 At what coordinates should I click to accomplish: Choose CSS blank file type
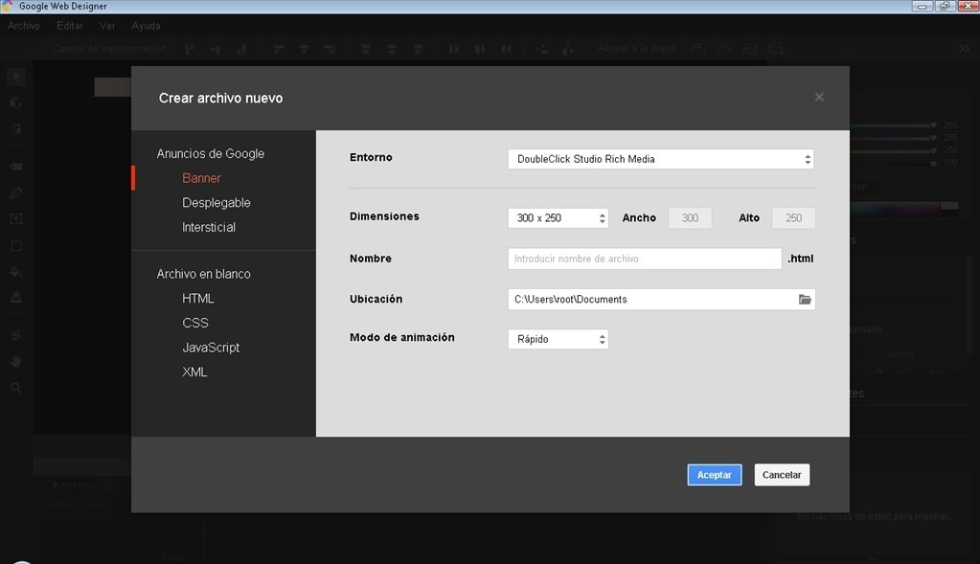195,323
